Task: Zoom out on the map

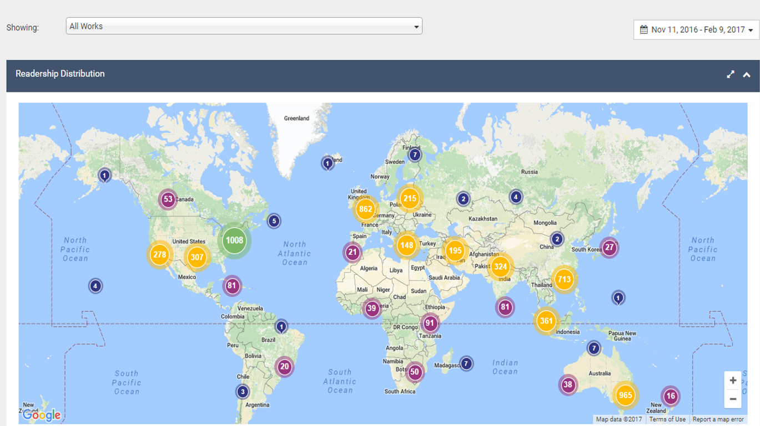Action: (x=733, y=398)
